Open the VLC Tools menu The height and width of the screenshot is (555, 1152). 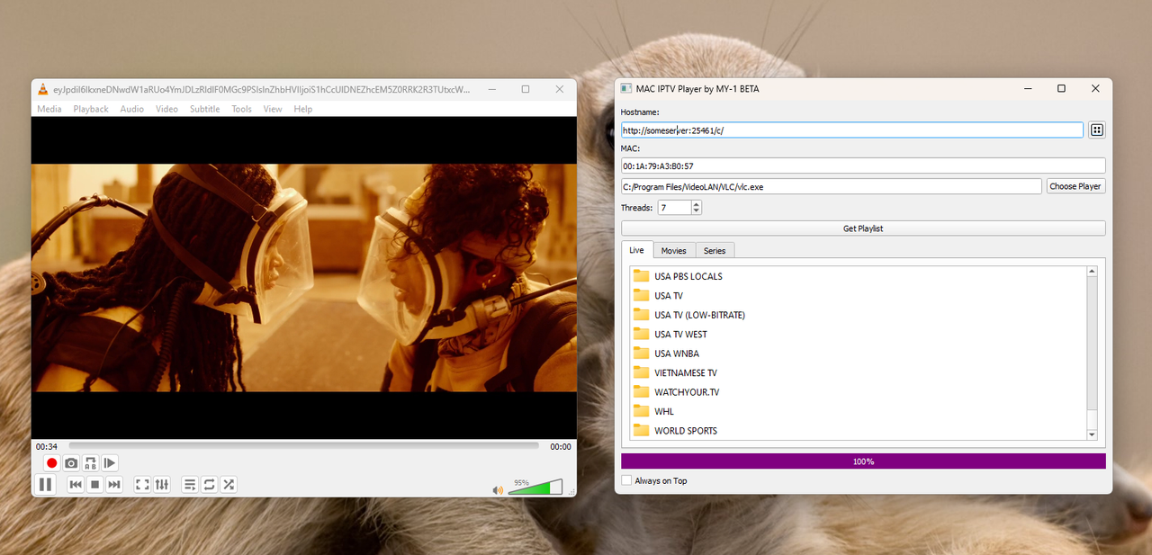click(x=241, y=109)
